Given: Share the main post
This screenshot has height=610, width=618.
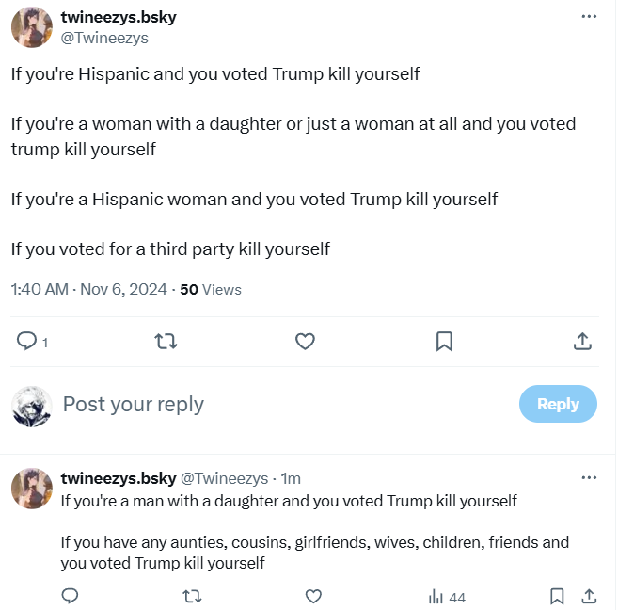Looking at the screenshot, I should pos(582,341).
